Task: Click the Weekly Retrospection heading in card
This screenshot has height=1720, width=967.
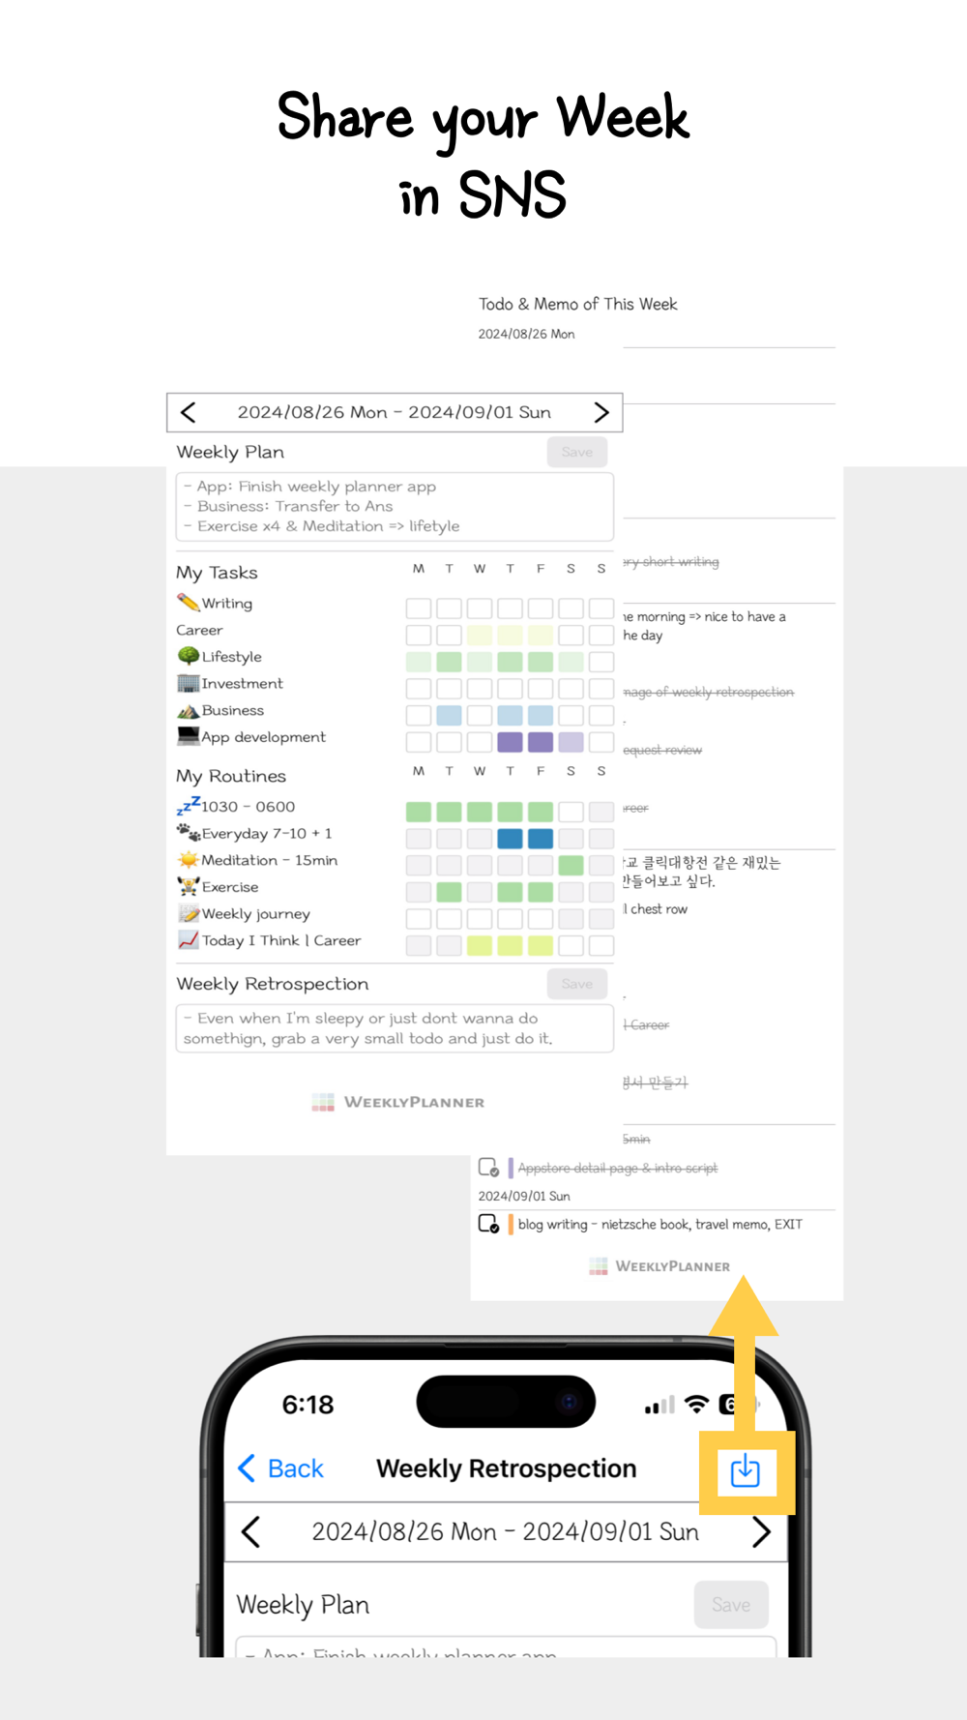Action: click(x=273, y=984)
